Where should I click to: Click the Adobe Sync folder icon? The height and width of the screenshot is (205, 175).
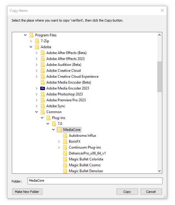(43, 106)
